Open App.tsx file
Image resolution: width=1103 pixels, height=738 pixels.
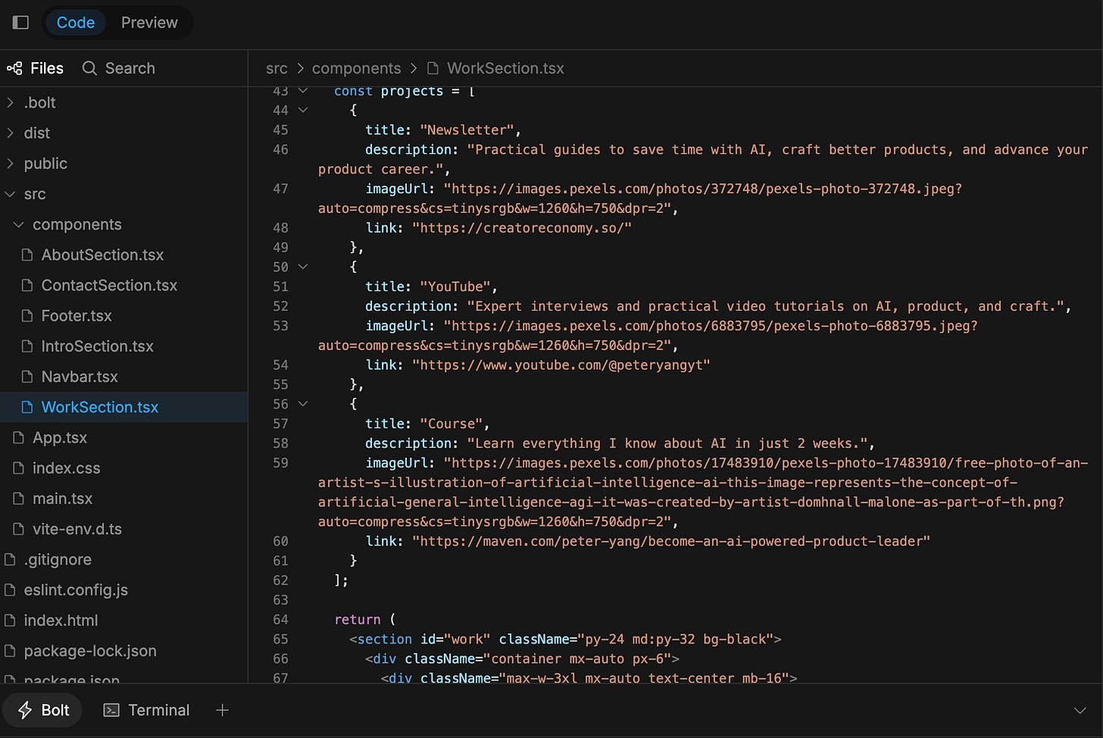(123, 438)
